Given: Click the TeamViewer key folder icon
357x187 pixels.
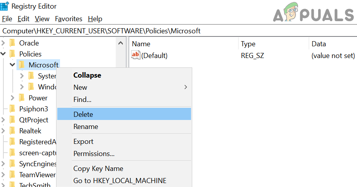Looking at the screenshot, I should tap(13, 175).
